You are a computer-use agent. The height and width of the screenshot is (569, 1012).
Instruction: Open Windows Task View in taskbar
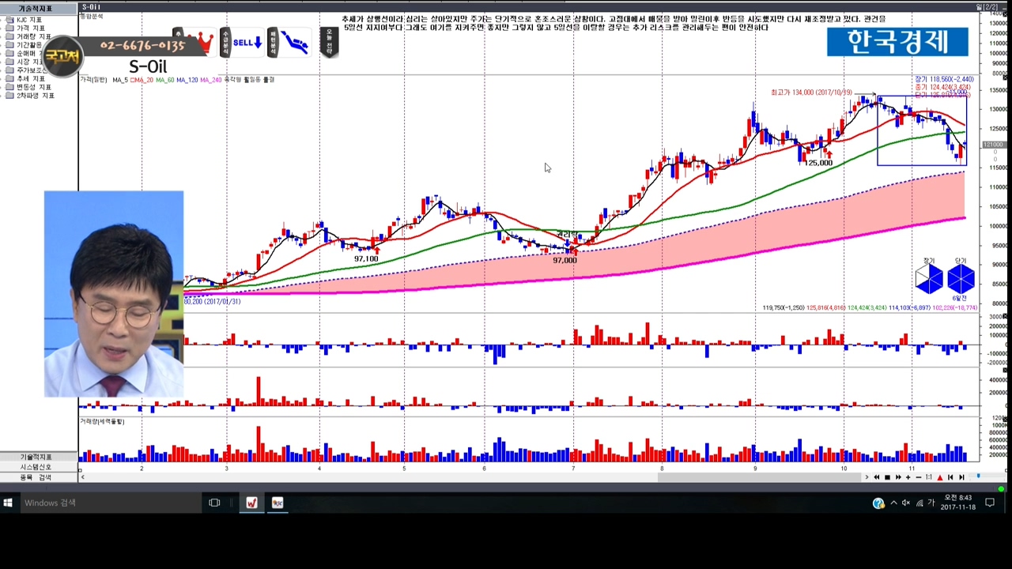(214, 503)
